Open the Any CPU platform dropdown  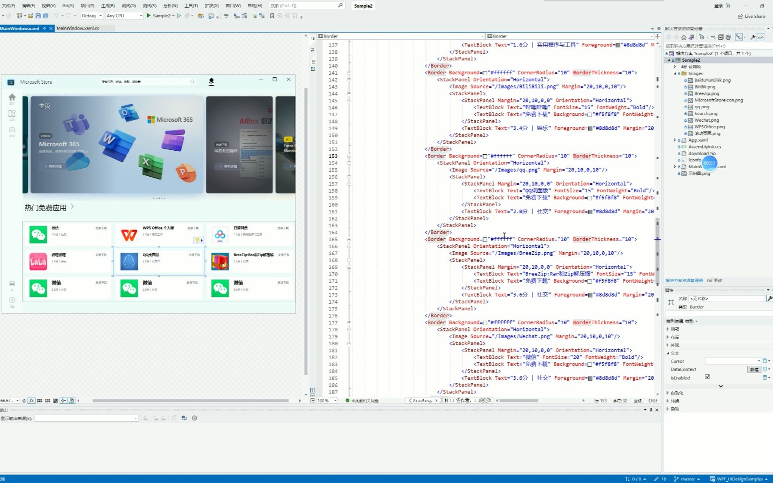click(x=124, y=16)
